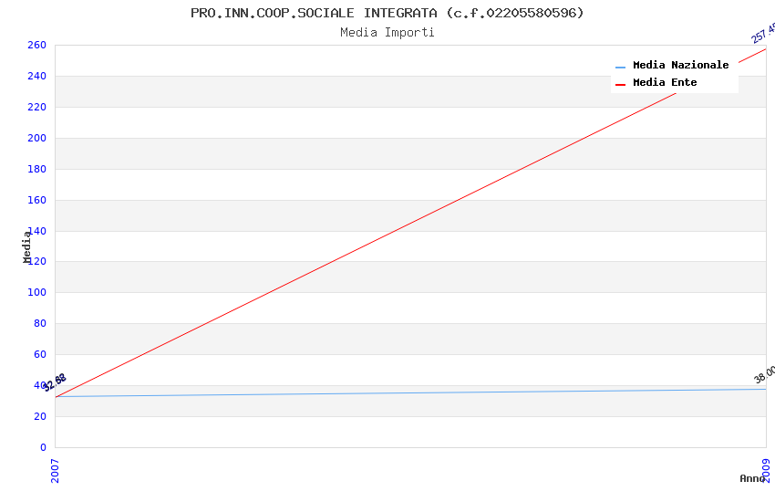Click the 200 y-axis tick label
The image size is (775, 502).
[x=36, y=138]
